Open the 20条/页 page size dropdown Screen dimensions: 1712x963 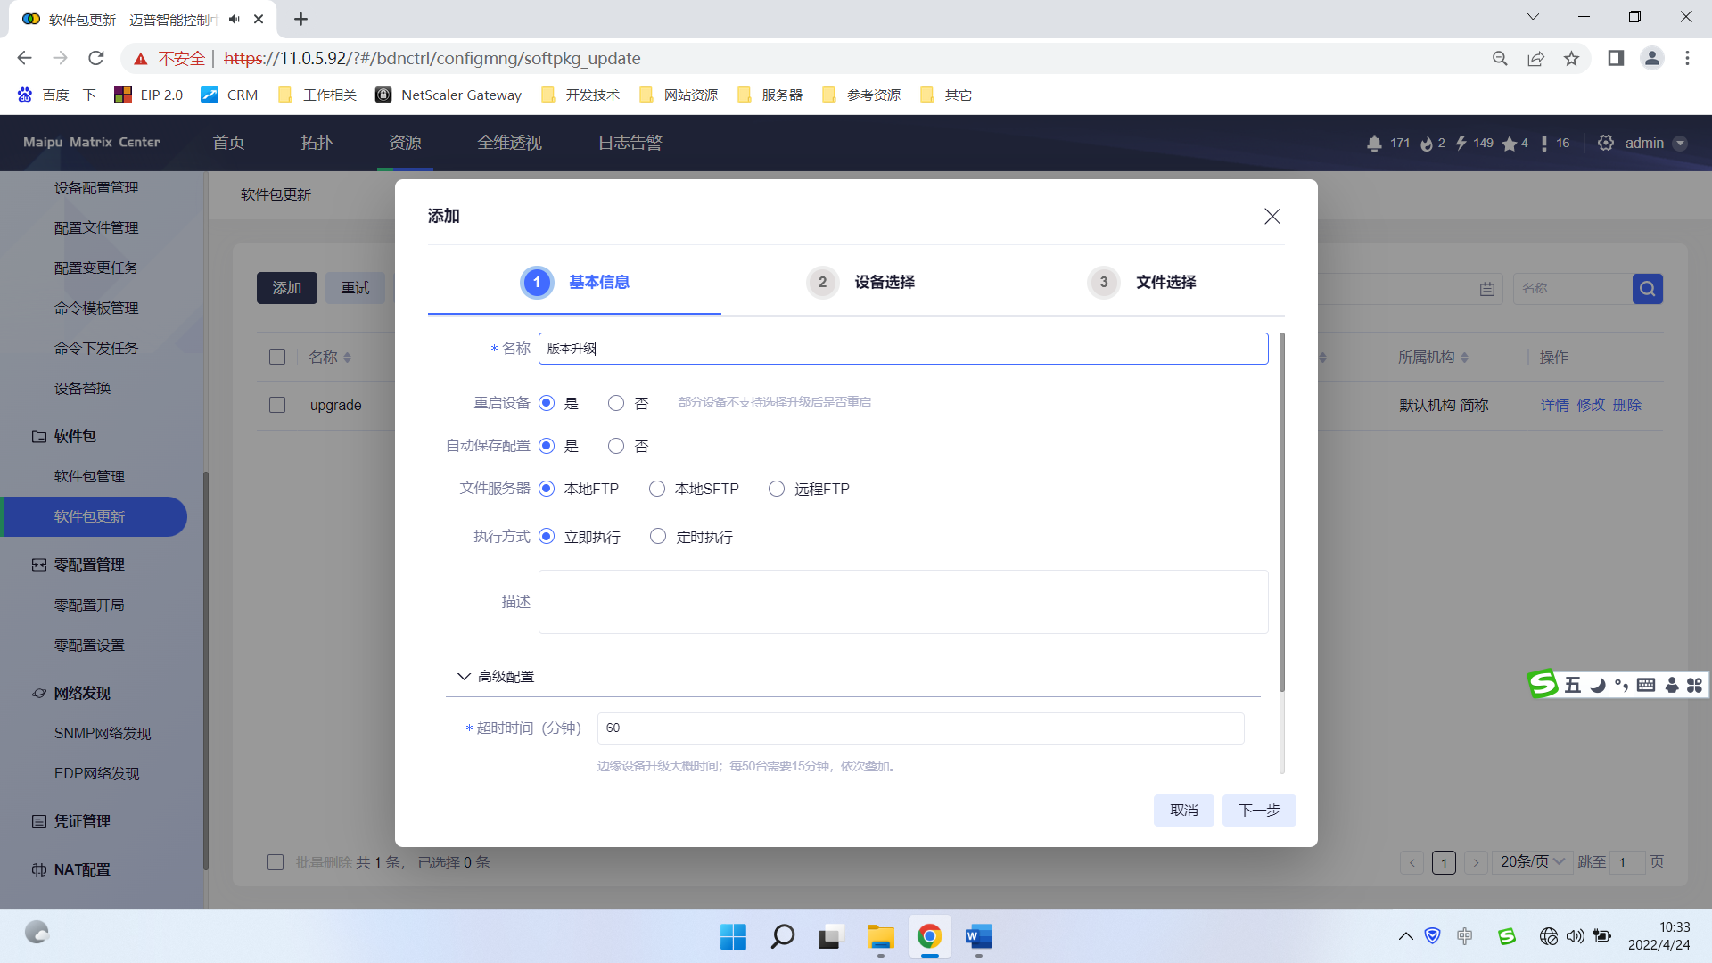point(1533,862)
